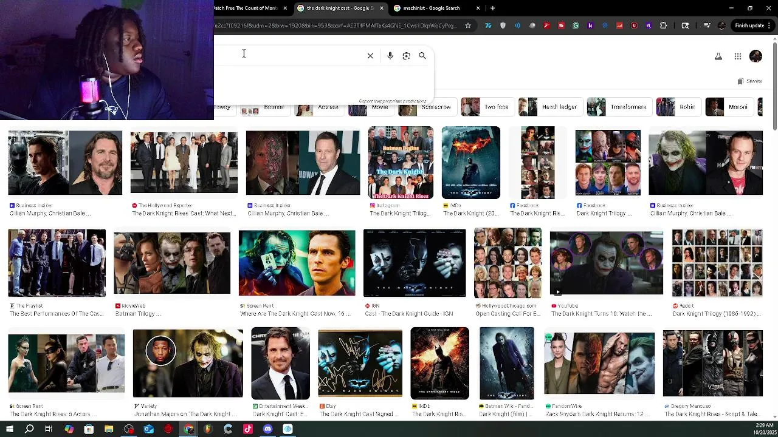This screenshot has width=778, height=437.
Task: Bookmark this page with the star icon
Action: click(468, 25)
